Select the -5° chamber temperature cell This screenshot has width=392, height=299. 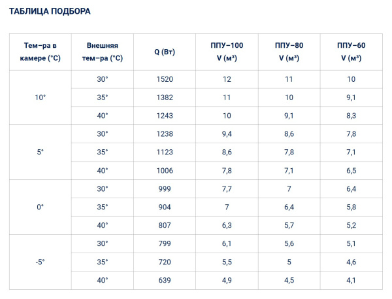pyautogui.click(x=41, y=262)
